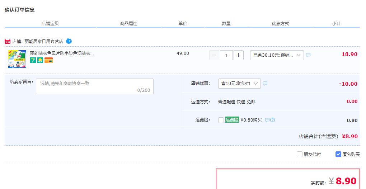Open the 省10元:防染巾 shop discount dropdown
This screenshot has height=189, width=366.
pos(239,84)
